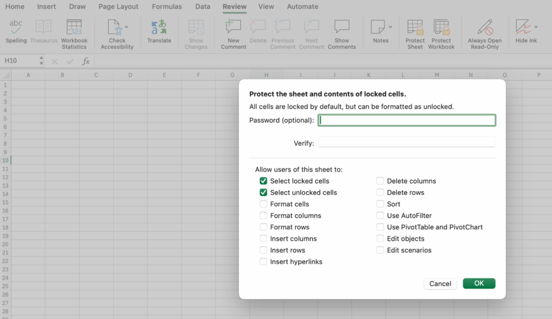Viewport: 552px width, 319px height.
Task: Uncheck Select unlocked cells
Action: coord(263,193)
